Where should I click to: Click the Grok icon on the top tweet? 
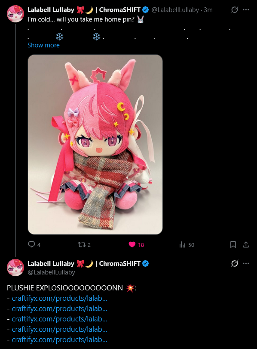click(235, 10)
